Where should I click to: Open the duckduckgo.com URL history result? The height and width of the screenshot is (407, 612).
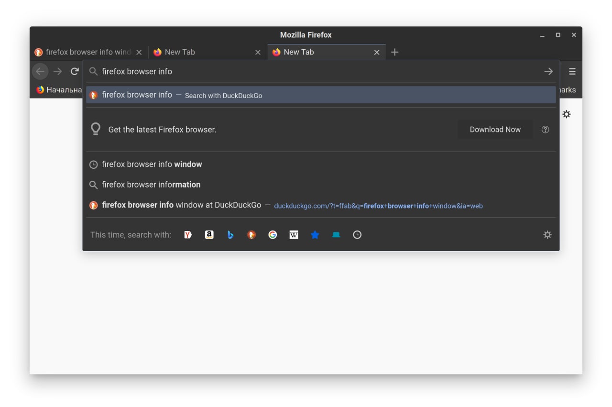click(x=321, y=205)
